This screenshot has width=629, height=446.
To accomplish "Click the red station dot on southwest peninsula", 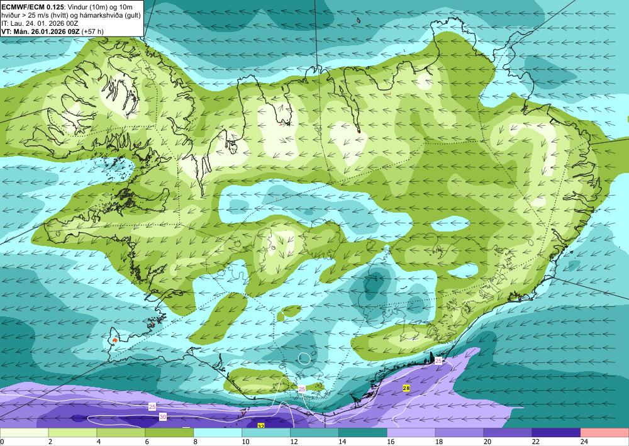I will click(x=115, y=340).
